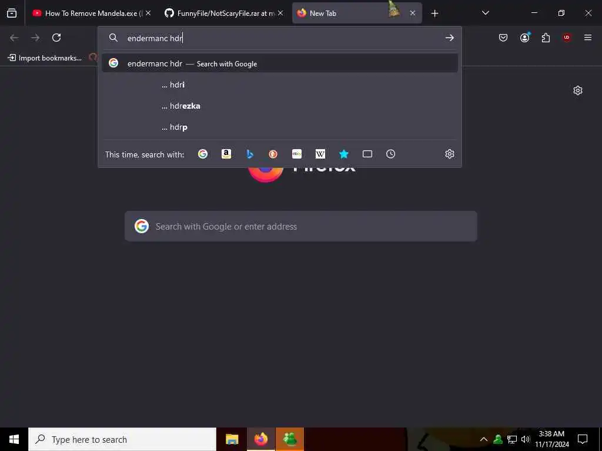Open File Explorer from the taskbar
602x451 pixels.
pyautogui.click(x=232, y=439)
